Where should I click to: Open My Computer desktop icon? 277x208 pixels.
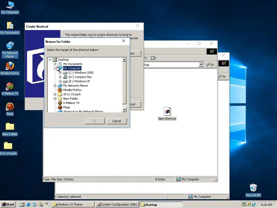[x=10, y=7]
